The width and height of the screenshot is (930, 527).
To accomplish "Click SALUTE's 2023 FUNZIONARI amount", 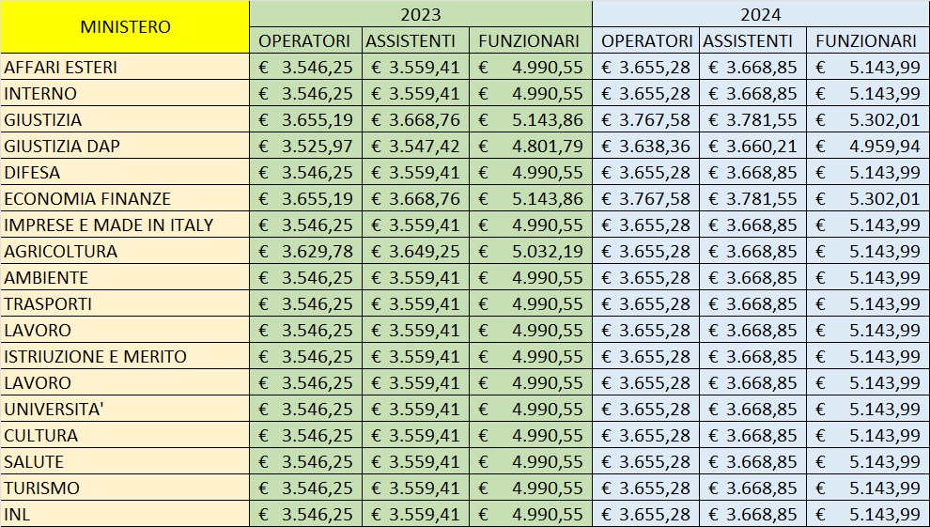I will pos(530,461).
